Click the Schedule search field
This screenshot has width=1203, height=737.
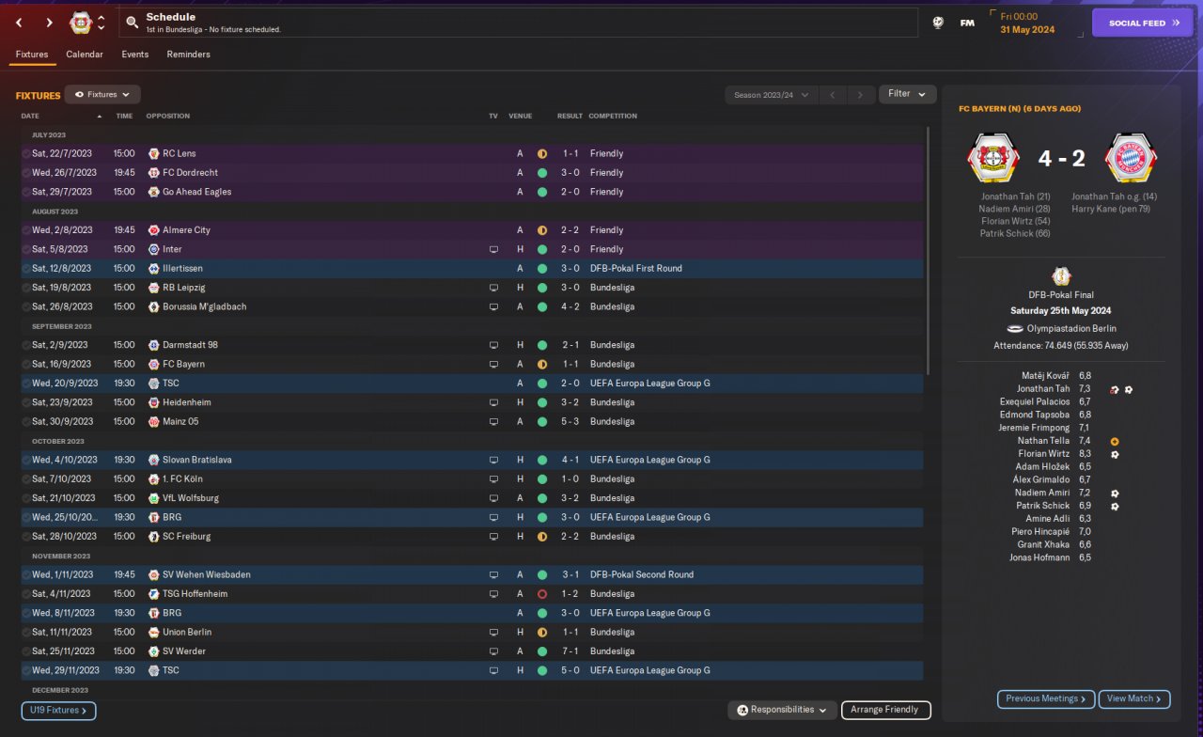click(x=519, y=23)
